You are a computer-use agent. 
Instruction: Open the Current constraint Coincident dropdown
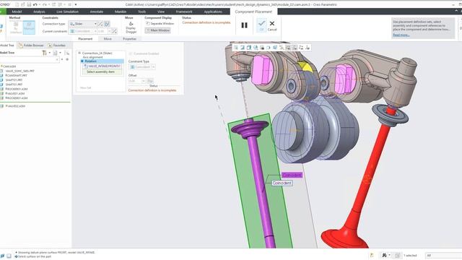point(95,31)
